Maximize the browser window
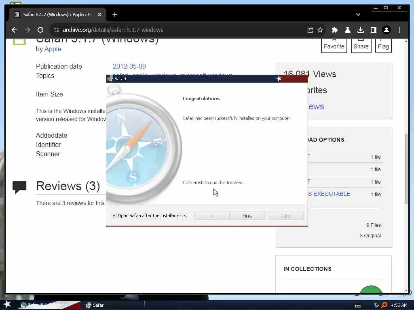The image size is (414, 310). tap(386, 8)
